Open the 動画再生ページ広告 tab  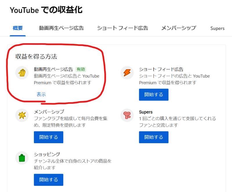tap(61, 28)
